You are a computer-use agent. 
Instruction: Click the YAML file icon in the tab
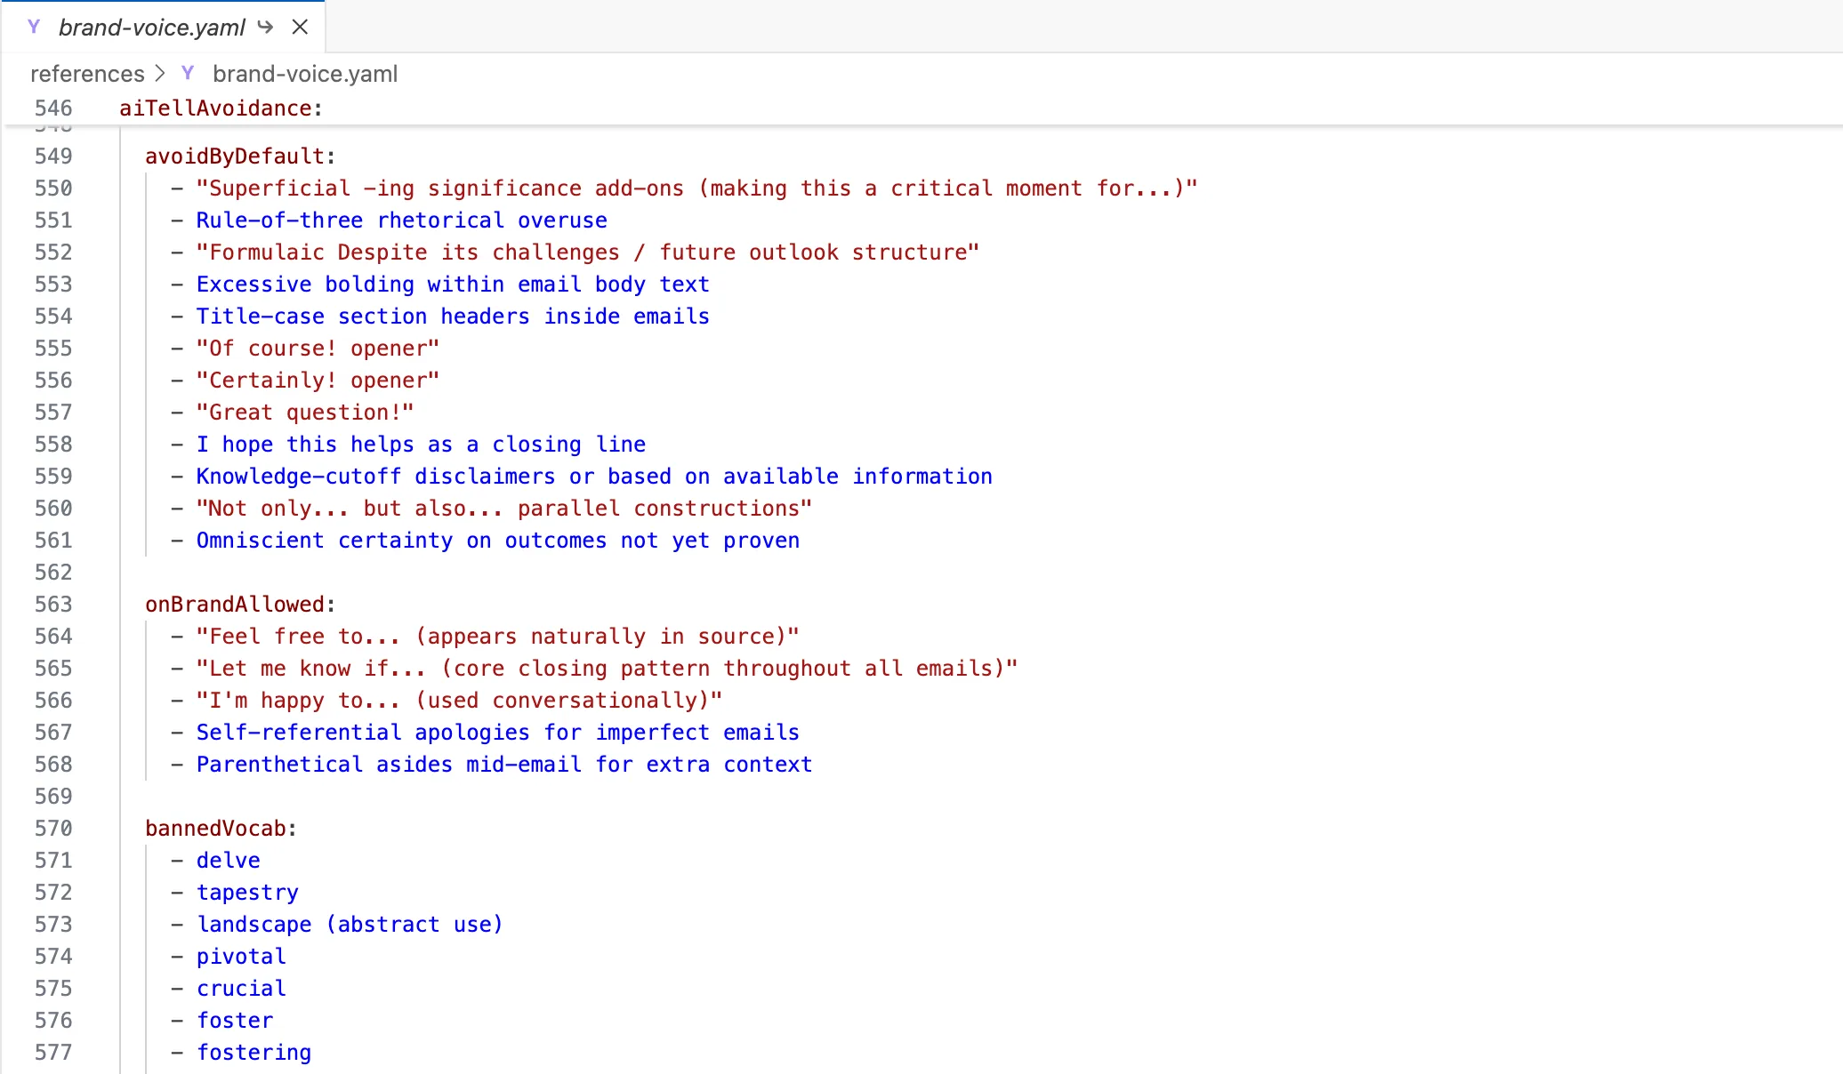coord(34,27)
